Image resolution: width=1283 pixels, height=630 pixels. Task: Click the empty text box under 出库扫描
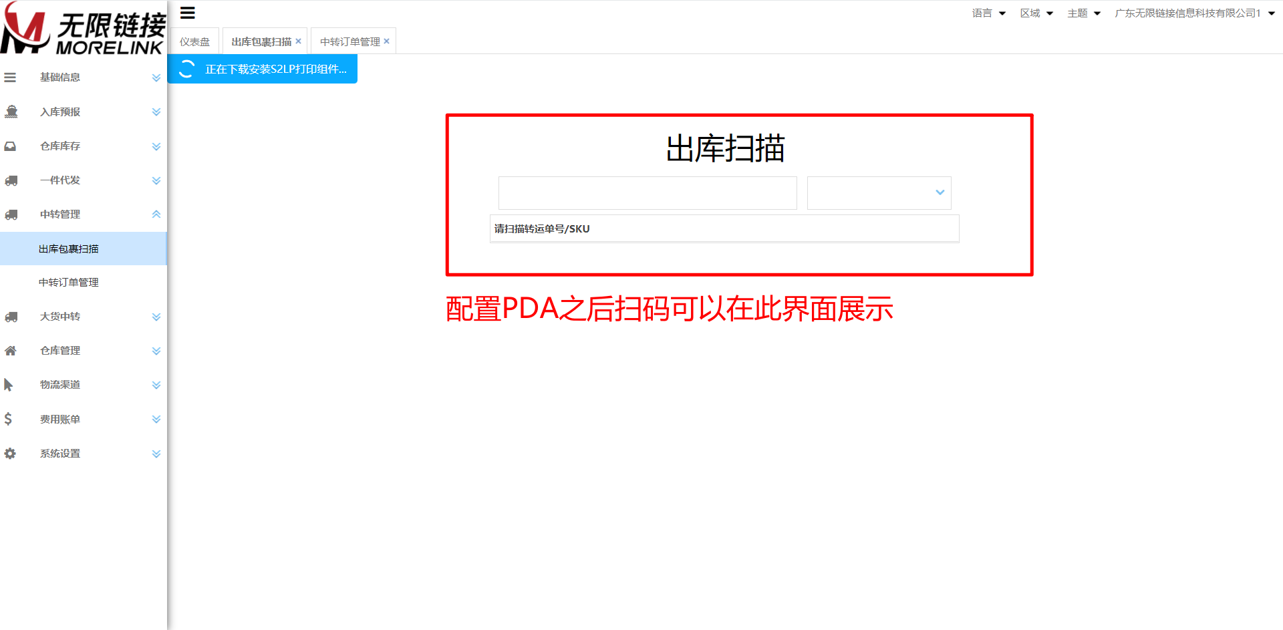pos(648,193)
